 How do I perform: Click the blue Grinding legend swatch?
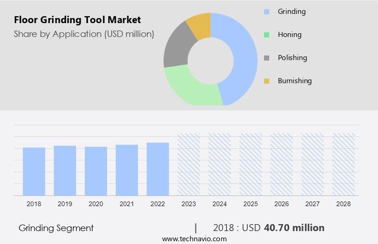coord(266,12)
